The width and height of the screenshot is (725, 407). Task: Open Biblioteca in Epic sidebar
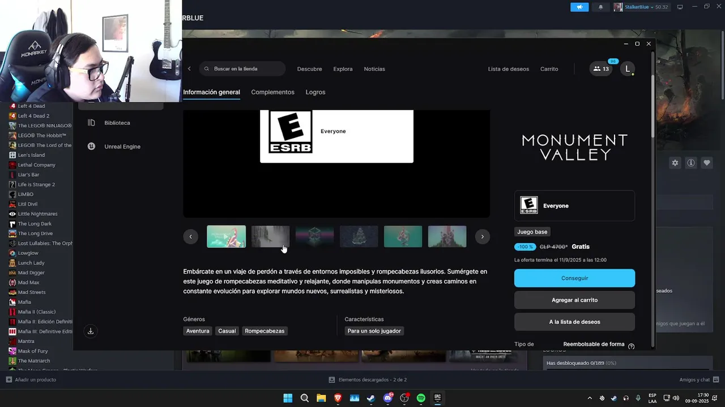117,123
